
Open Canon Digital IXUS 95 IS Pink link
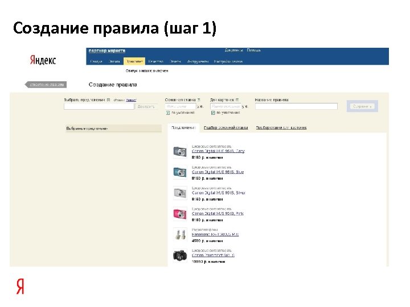click(218, 214)
